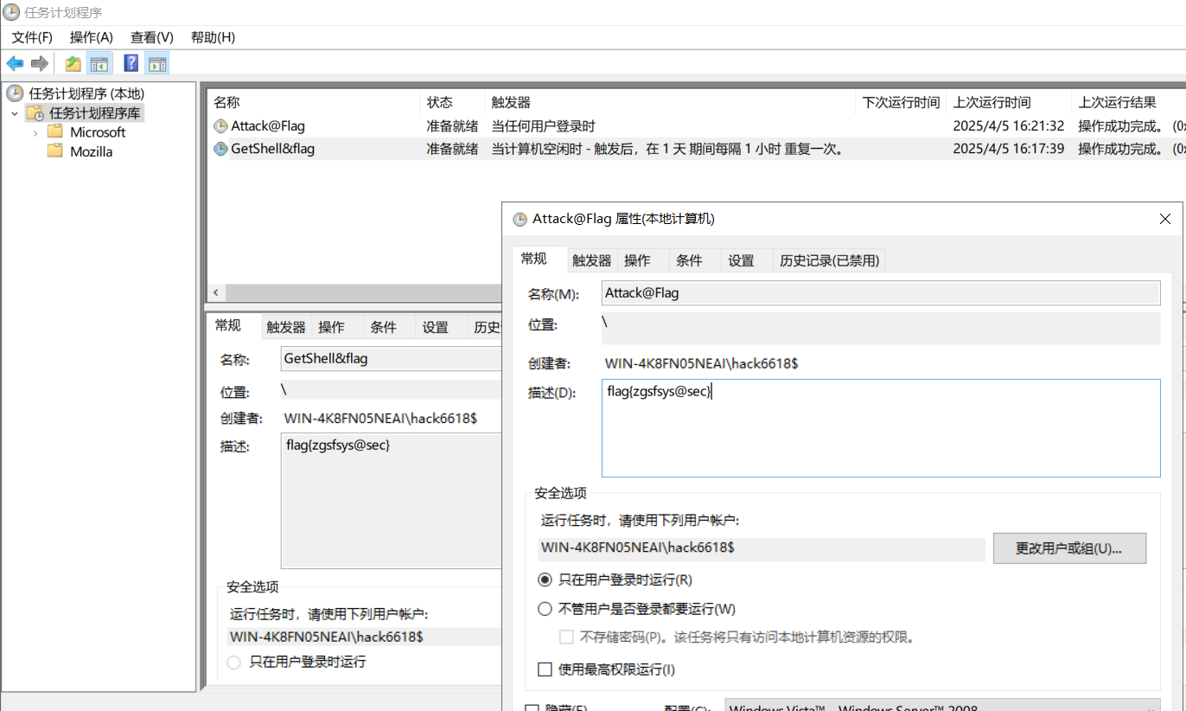
Task: Click the 准备就绪 status of Attack@Flag row
Action: point(452,126)
